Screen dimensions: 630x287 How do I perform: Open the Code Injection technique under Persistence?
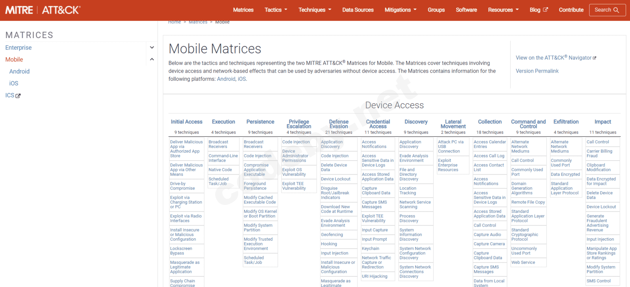click(x=257, y=156)
